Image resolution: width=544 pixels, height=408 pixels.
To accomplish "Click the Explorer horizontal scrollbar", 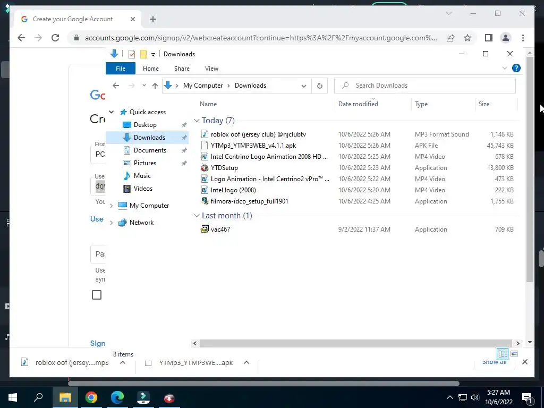I will coord(356,344).
